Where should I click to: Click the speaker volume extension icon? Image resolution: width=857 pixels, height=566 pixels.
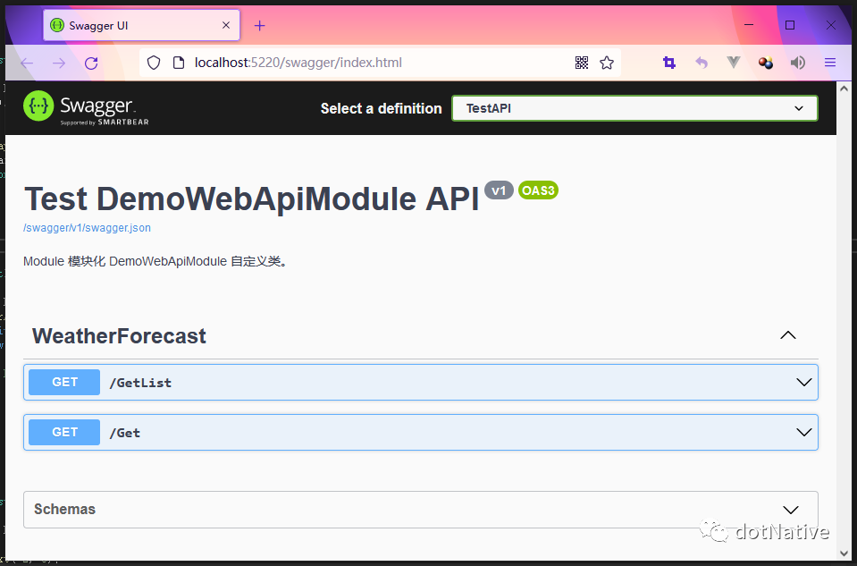tap(798, 63)
